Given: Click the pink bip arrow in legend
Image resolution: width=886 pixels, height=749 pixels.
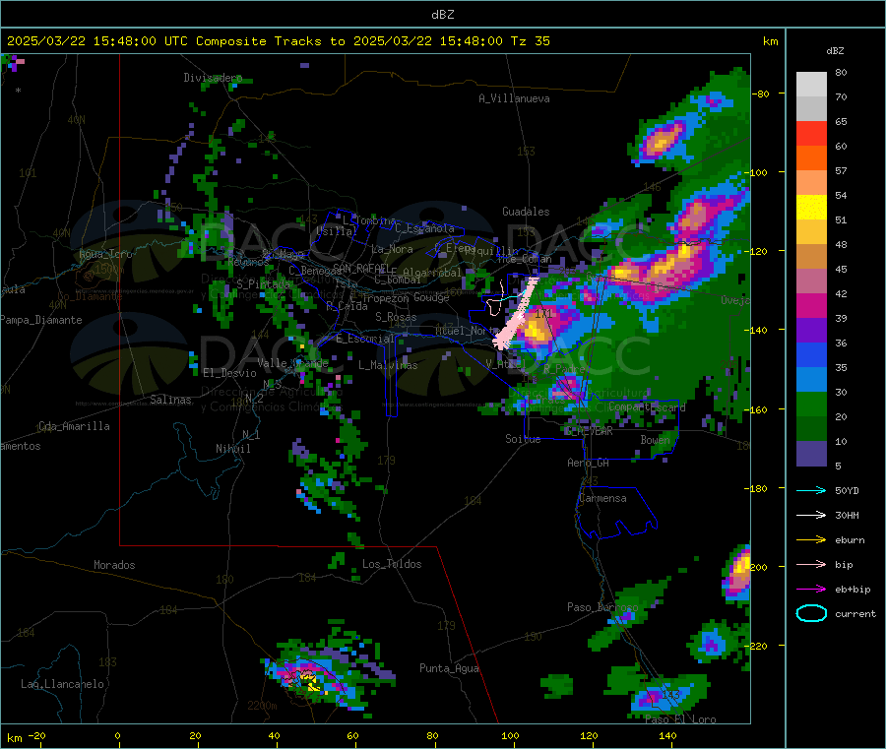Looking at the screenshot, I should [x=811, y=564].
